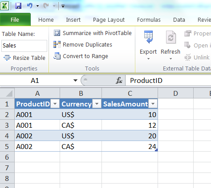Save the workbook with the floppy disk icon
The image size is (211, 188).
click(18, 6)
